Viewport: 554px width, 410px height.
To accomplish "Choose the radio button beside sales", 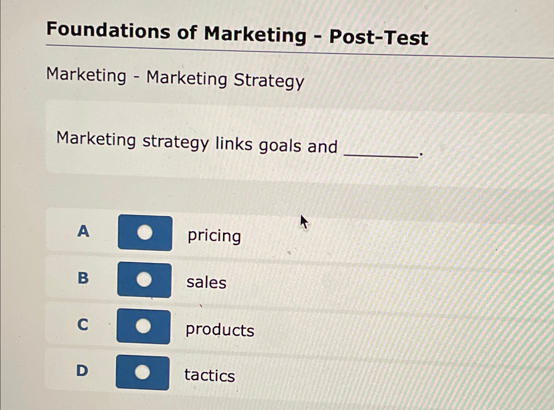I will [144, 280].
